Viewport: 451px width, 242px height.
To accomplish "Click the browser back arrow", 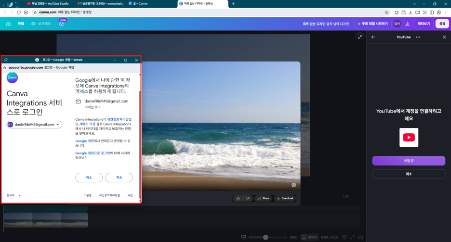I will pyautogui.click(x=5, y=13).
